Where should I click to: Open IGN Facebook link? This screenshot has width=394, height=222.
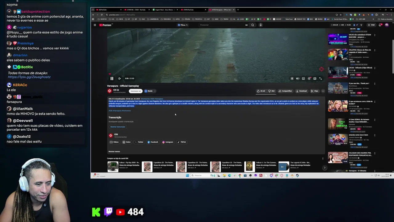click(153, 142)
